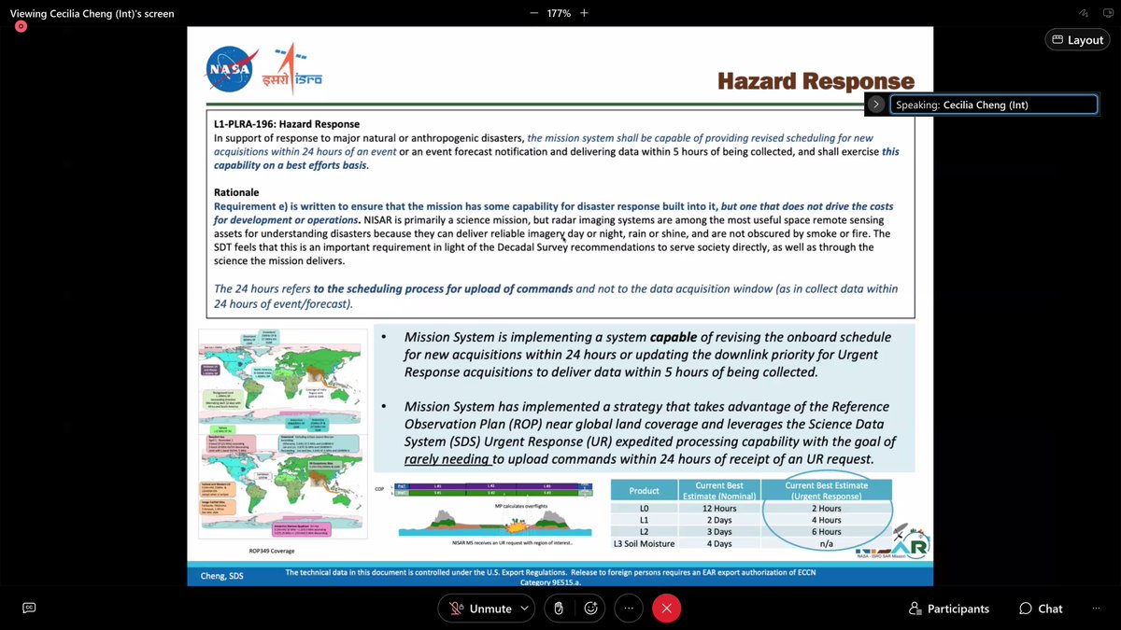1121x630 pixels.
Task: Click the Hazard Response slide title
Action: click(816, 82)
